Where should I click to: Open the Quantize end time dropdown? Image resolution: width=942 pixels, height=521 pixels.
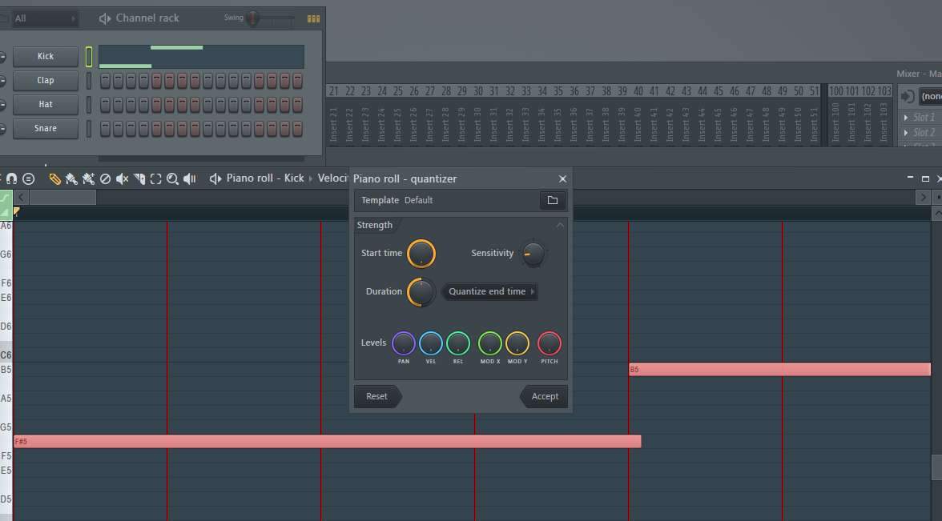coord(489,291)
